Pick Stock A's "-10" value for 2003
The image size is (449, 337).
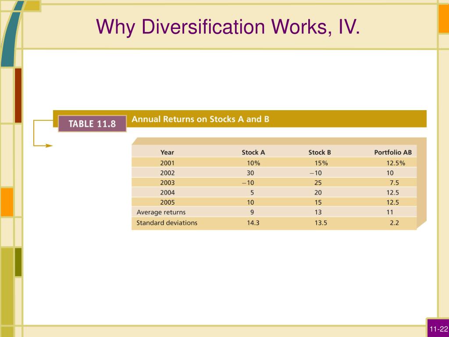pos(248,183)
